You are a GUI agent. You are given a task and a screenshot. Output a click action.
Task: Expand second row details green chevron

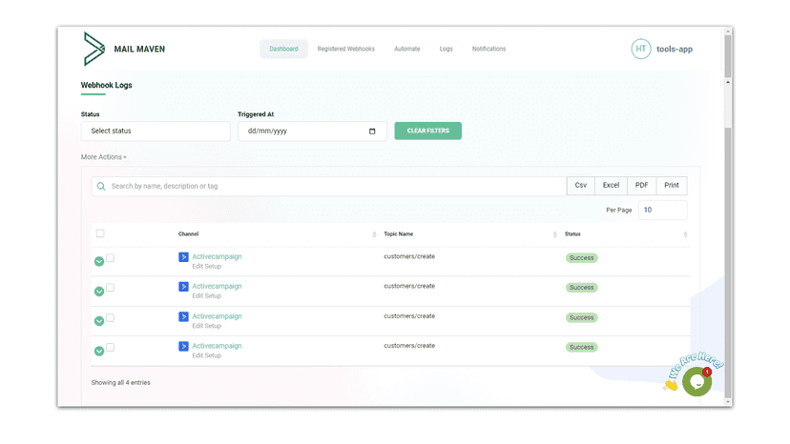point(99,292)
